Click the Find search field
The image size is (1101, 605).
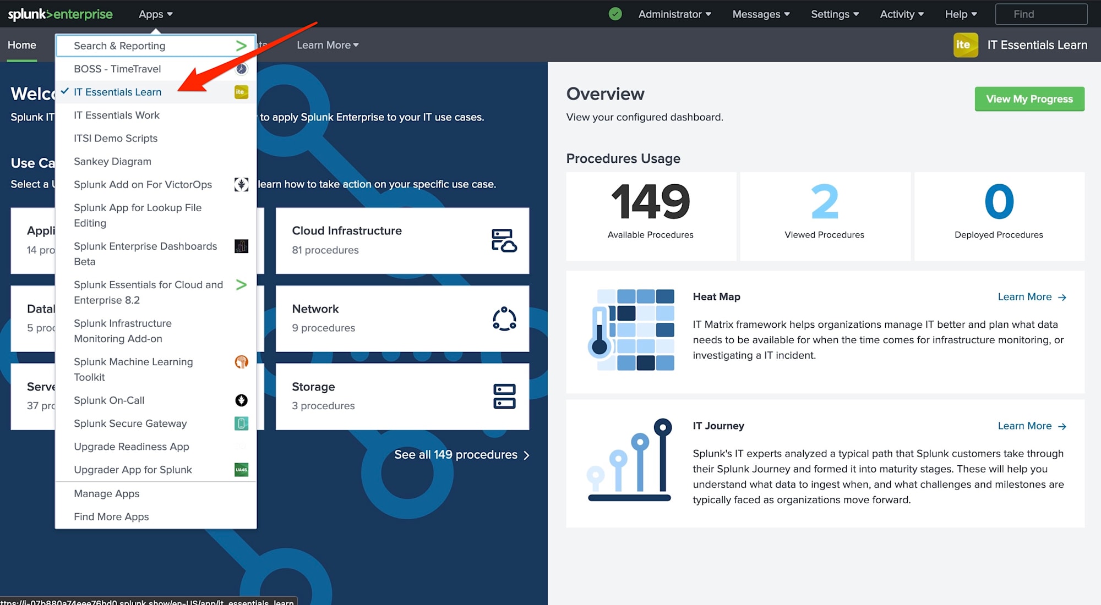tap(1042, 14)
